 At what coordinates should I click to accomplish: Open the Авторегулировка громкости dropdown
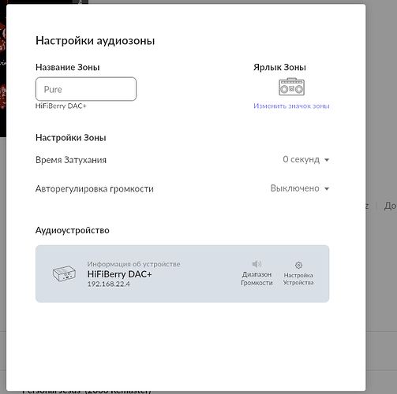300,188
